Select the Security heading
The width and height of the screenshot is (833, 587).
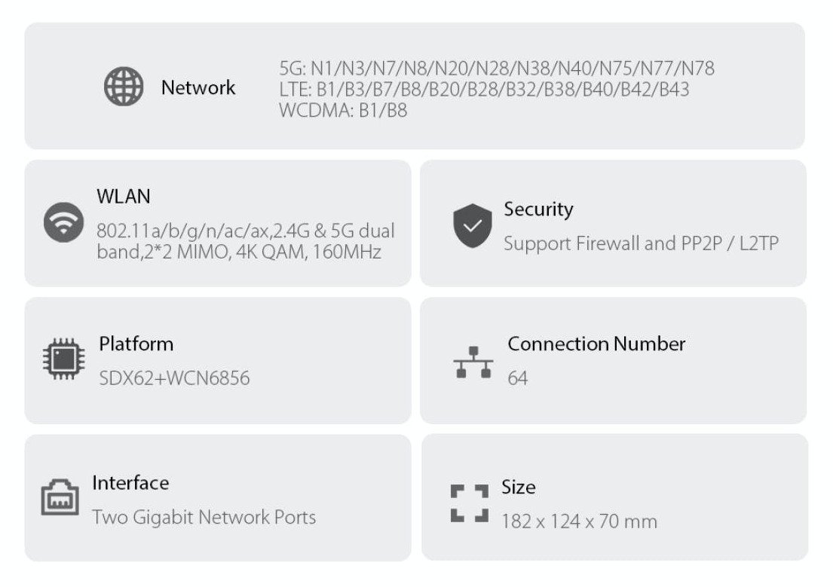coord(538,209)
